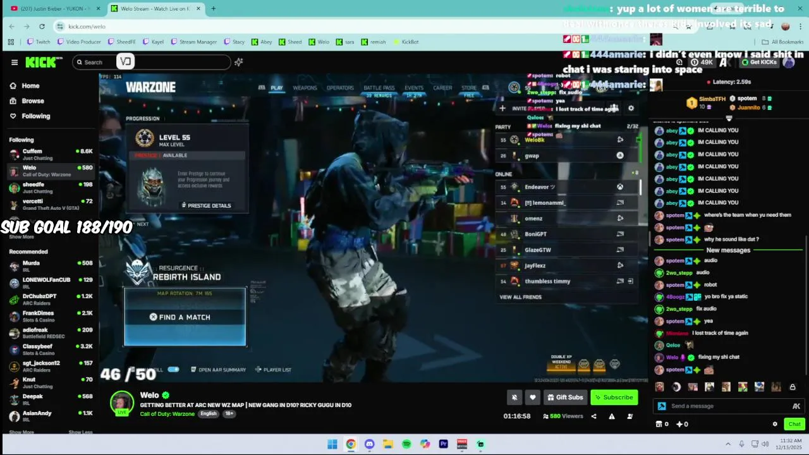Show hidden system tray icons
Screen dimensions: 809x455
tap(727, 444)
